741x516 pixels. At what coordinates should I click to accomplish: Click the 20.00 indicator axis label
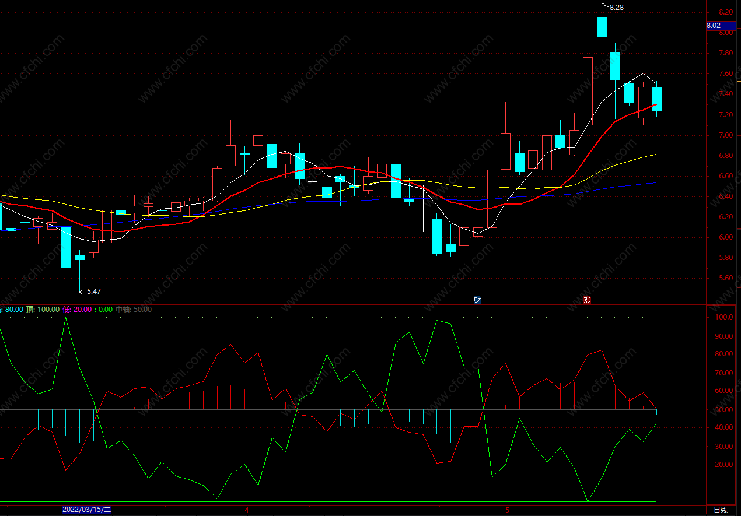[x=723, y=465]
